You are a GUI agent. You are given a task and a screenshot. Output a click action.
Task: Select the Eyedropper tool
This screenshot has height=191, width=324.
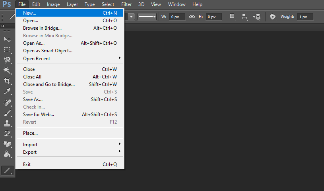click(x=7, y=91)
